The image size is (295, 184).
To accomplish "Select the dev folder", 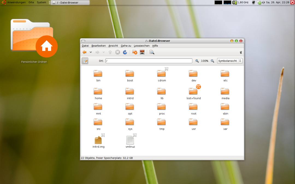I will pos(193,76).
